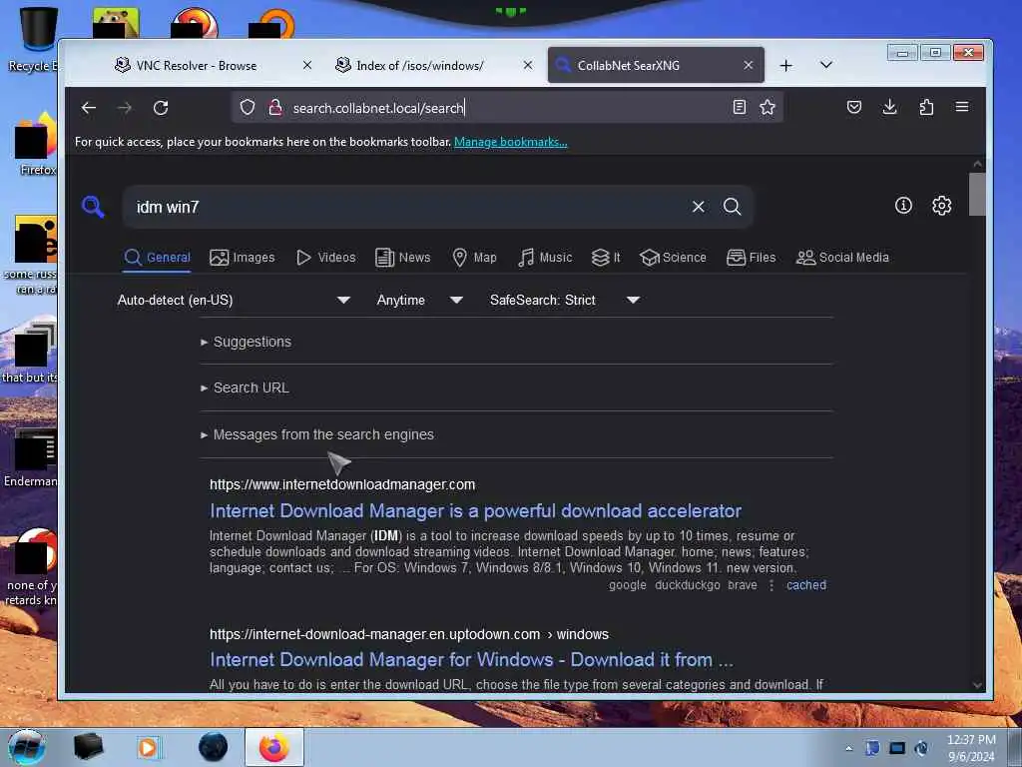Open the list all tabs chevron
The image size is (1022, 767).
tap(825, 65)
